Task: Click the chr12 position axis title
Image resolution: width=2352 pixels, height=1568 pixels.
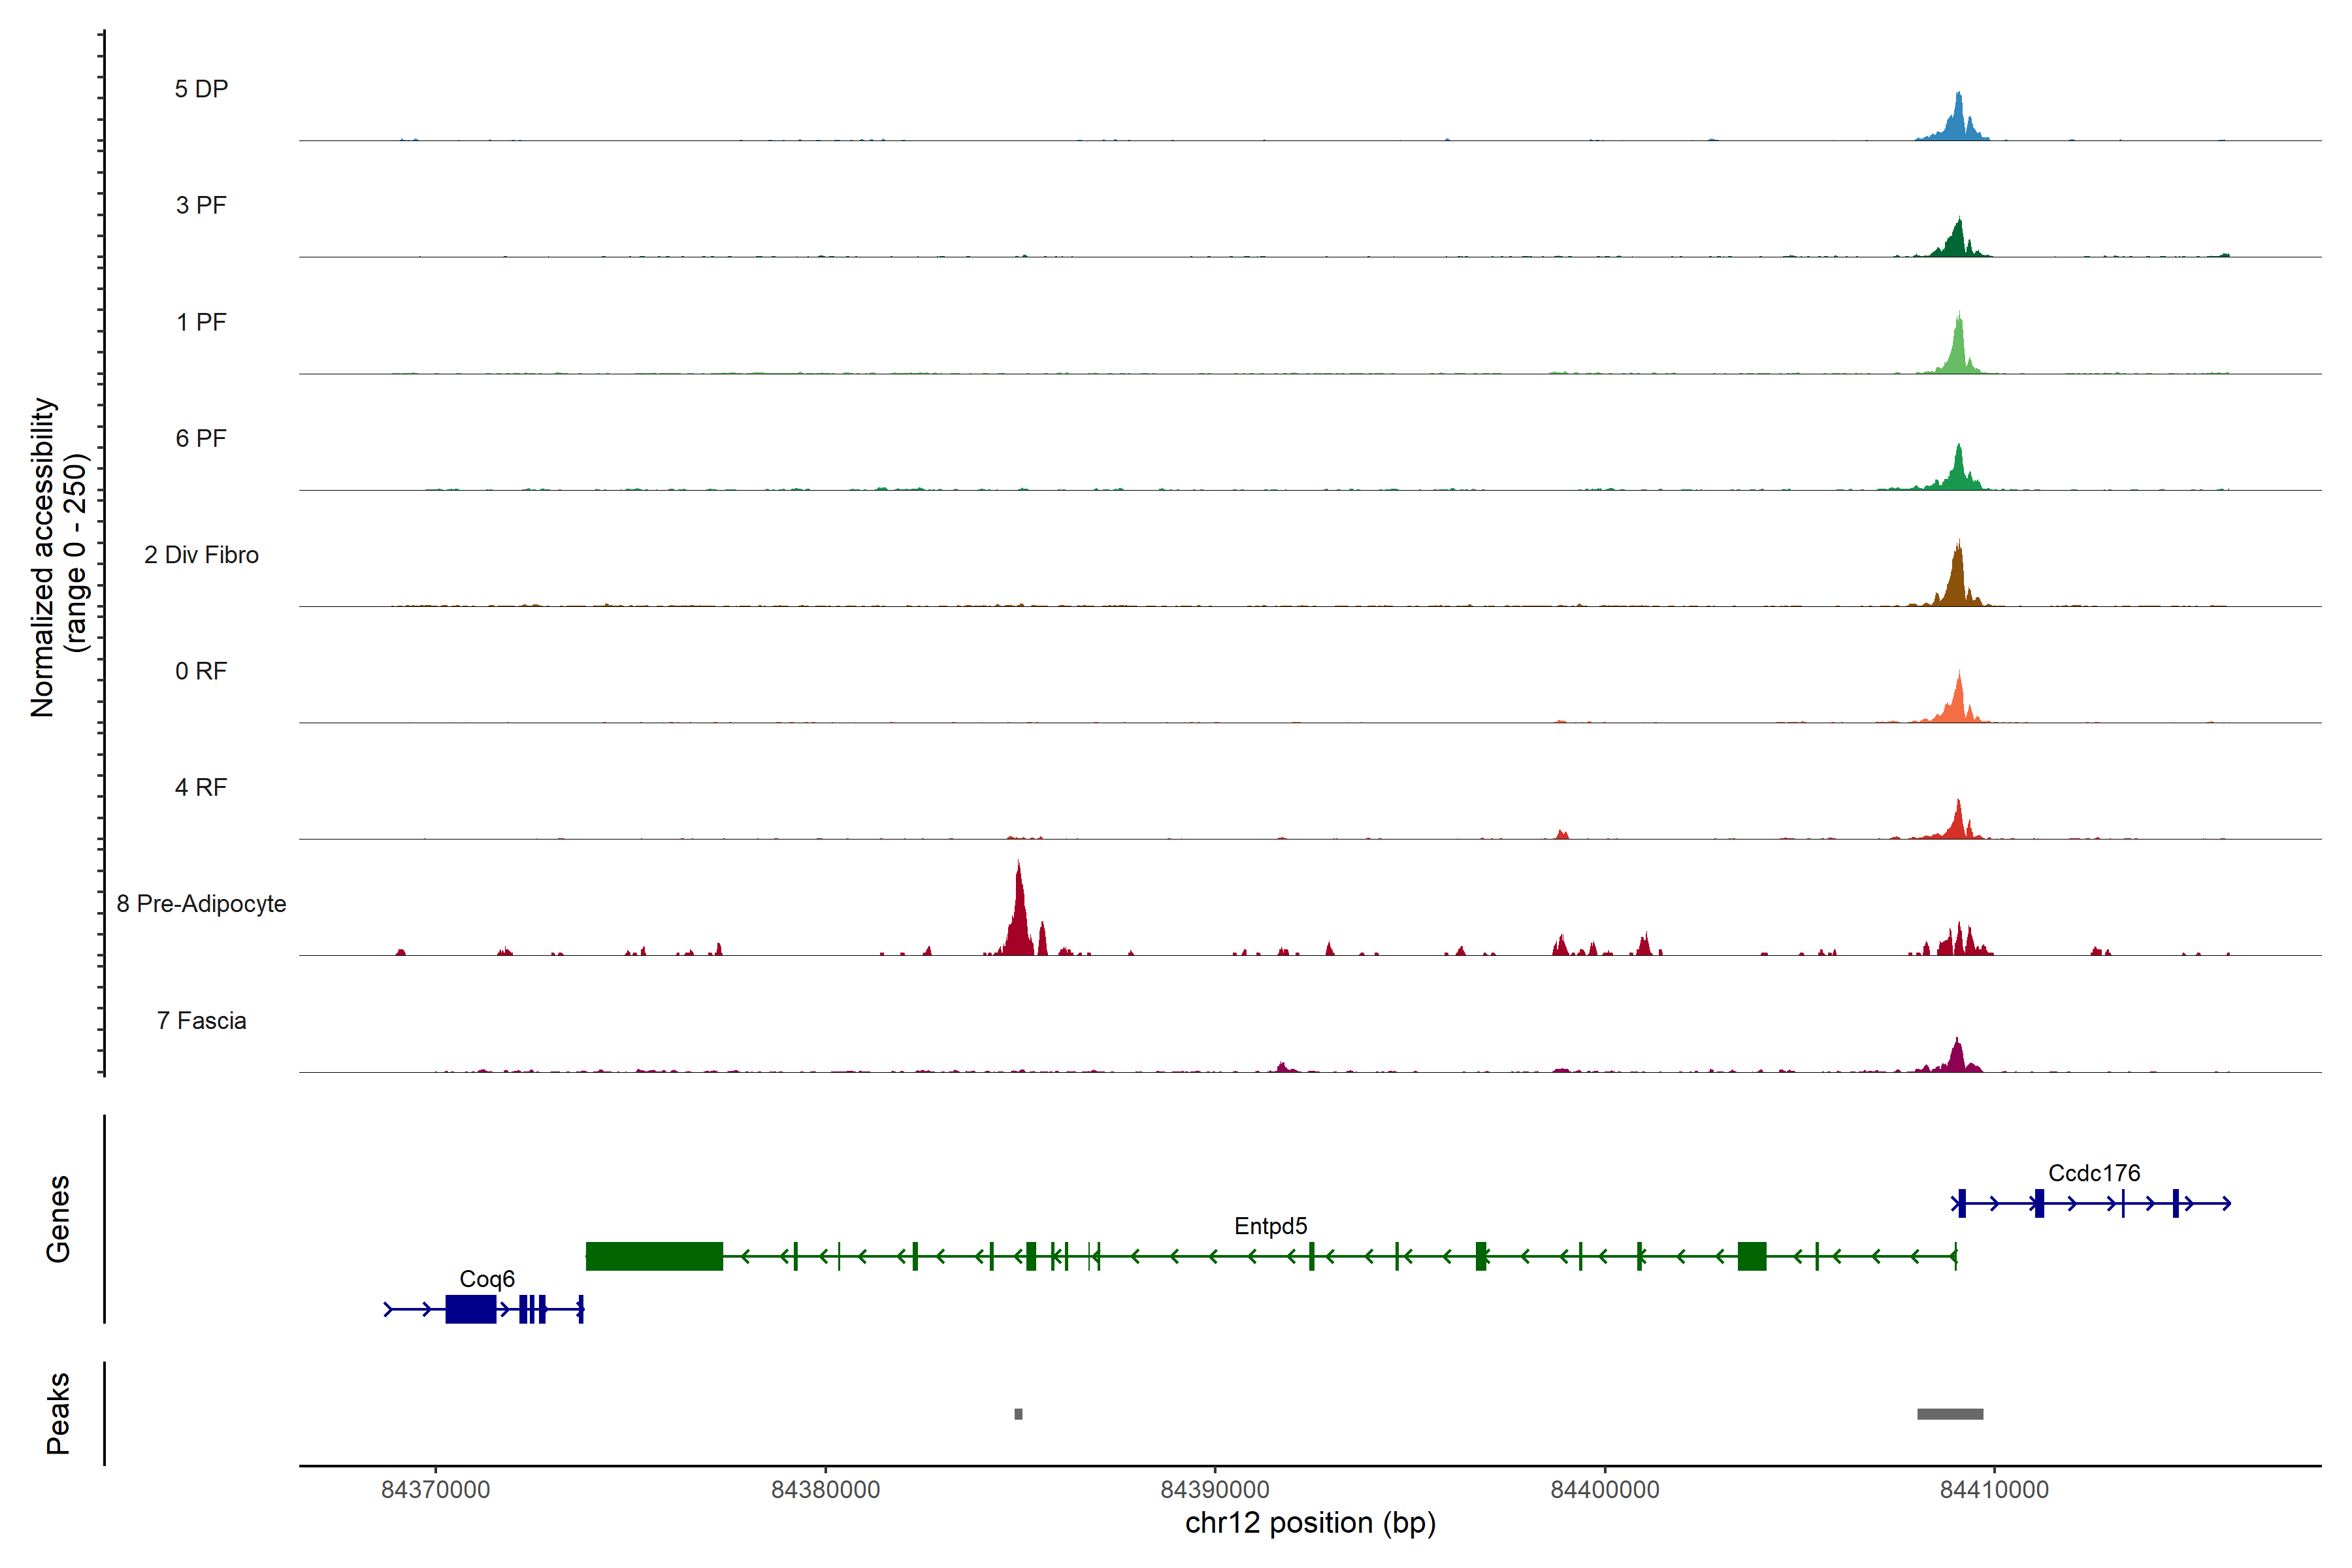Action: pyautogui.click(x=1310, y=1523)
